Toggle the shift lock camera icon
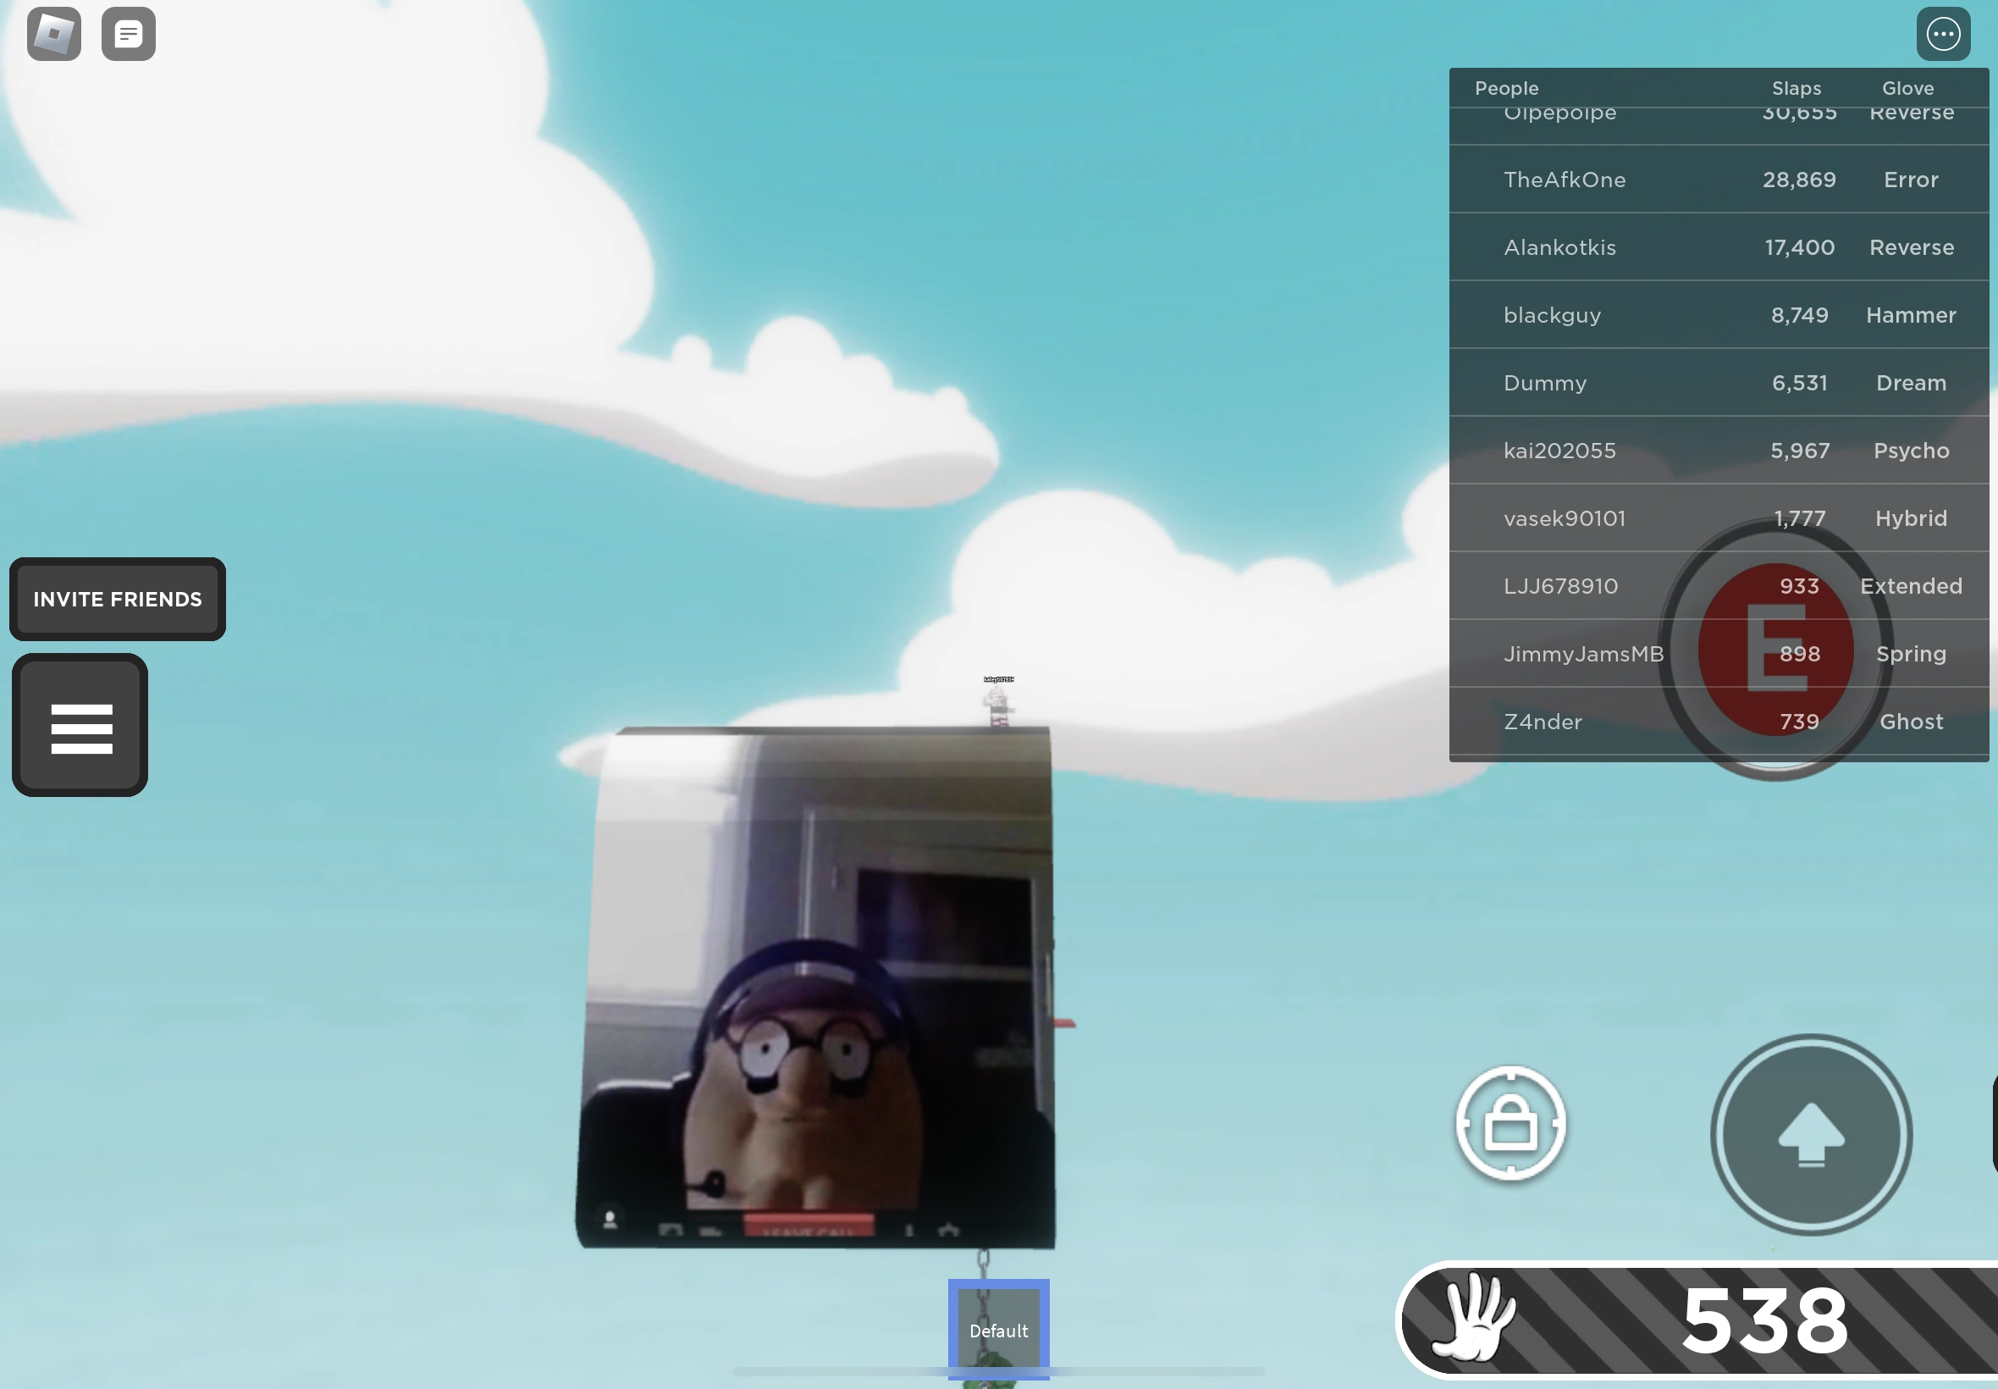 (1511, 1123)
